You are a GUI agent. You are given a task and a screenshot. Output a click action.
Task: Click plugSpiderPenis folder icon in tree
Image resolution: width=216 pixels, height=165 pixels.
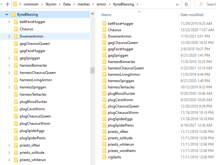point(16,138)
